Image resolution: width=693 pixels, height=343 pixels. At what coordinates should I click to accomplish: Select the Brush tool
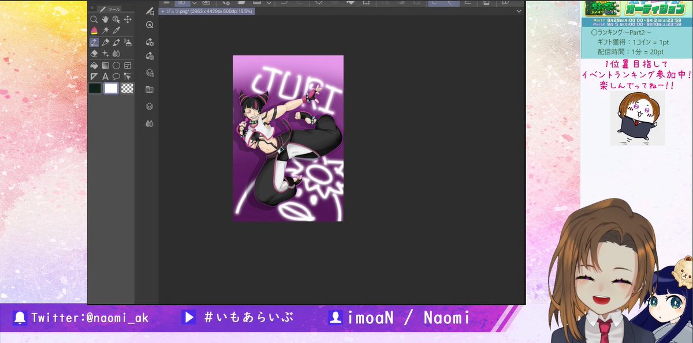[116, 42]
